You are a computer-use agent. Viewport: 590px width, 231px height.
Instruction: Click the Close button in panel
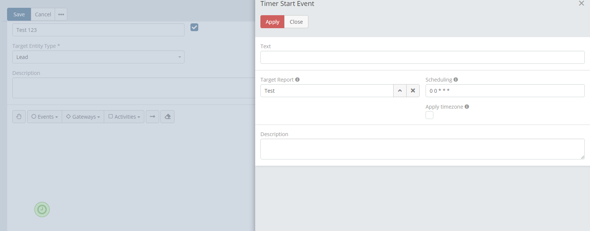(296, 22)
